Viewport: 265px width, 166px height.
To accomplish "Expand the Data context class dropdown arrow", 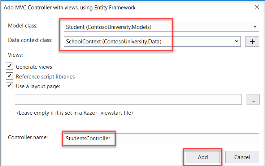I will pos(237,41).
